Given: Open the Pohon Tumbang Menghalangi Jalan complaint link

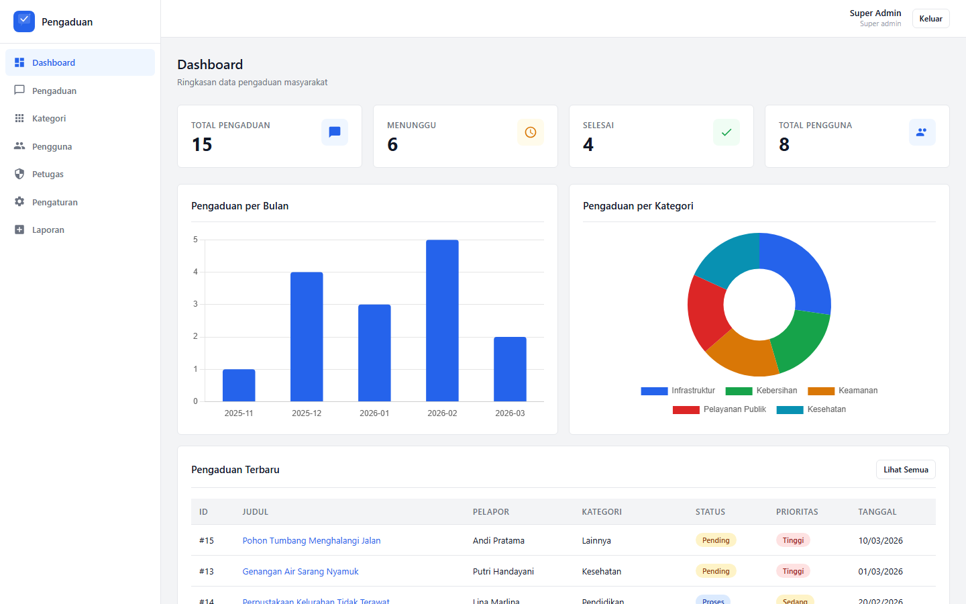Looking at the screenshot, I should pos(311,540).
